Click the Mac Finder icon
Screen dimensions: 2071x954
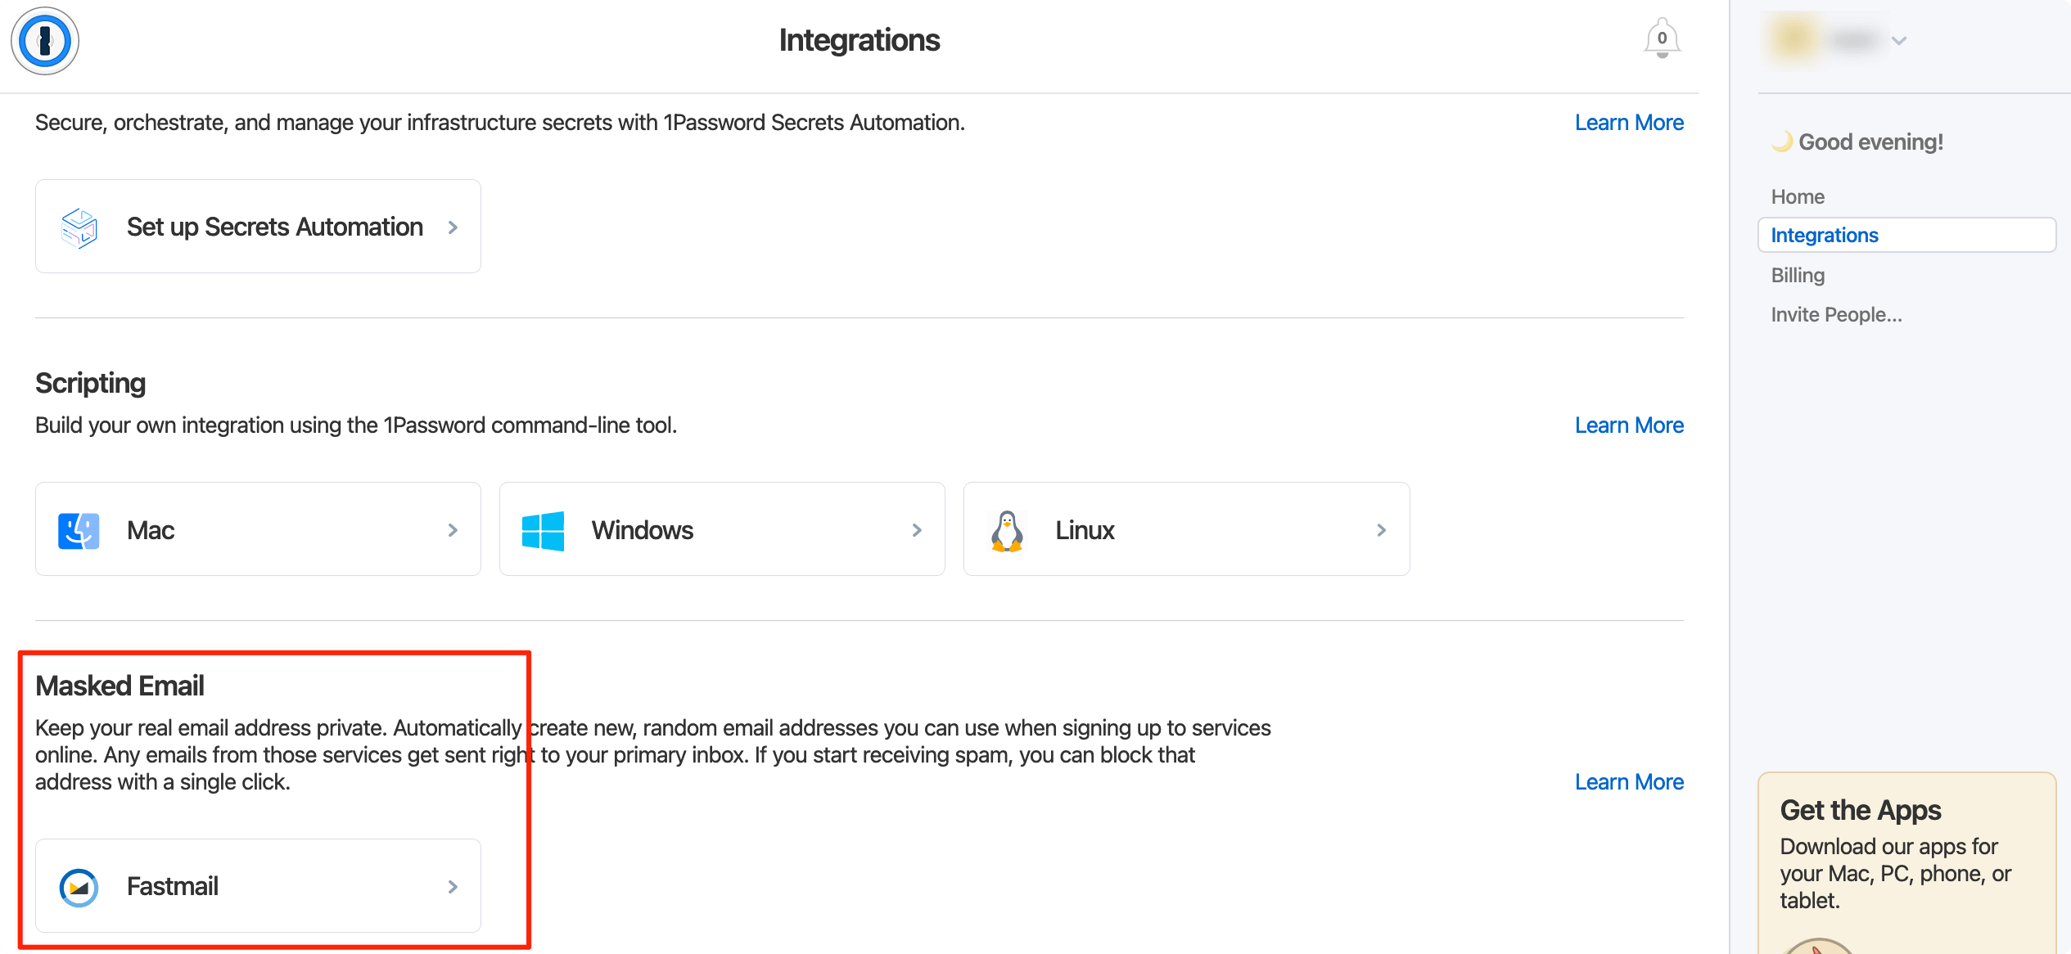point(79,530)
